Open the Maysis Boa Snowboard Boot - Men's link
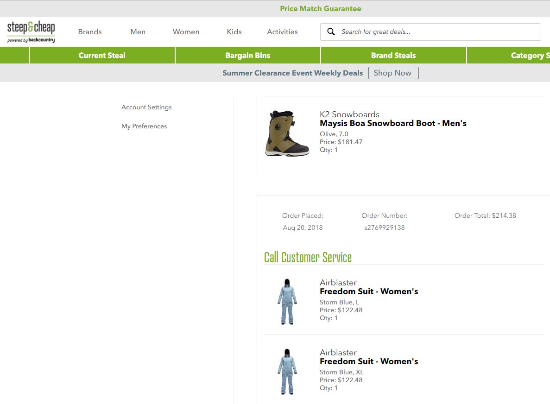The image size is (550, 404). click(x=393, y=123)
